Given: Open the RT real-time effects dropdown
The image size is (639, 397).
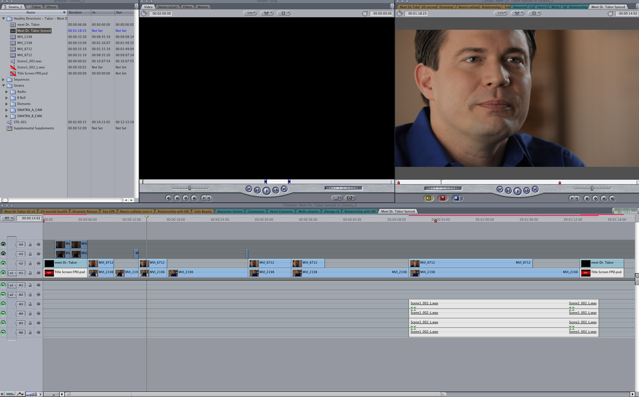Looking at the screenshot, I should 8,218.
